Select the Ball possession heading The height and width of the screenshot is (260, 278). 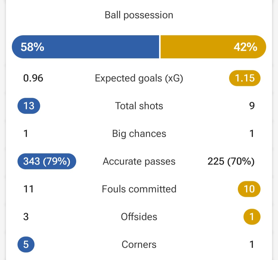point(139,15)
